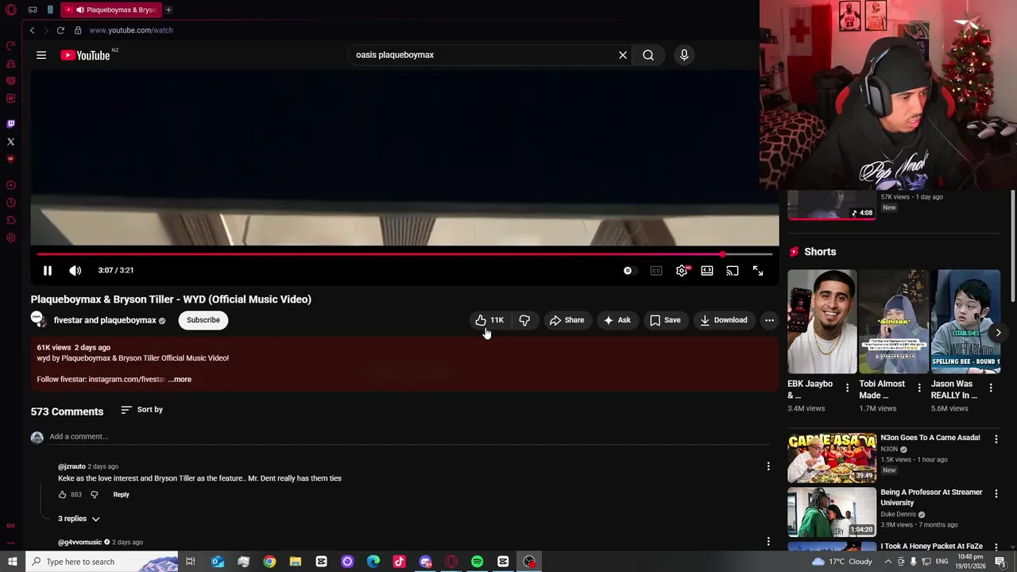Viewport: 1017px width, 572px height.
Task: Pause the video
Action: (x=48, y=271)
